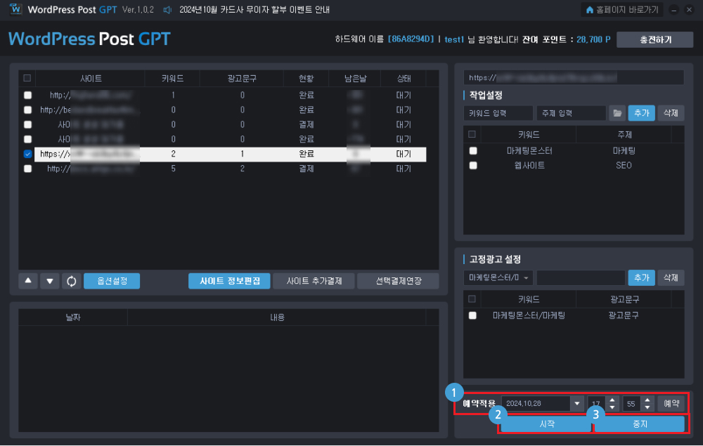Expand the 마케팅몬스터/마 keyword dropdown

526,278
